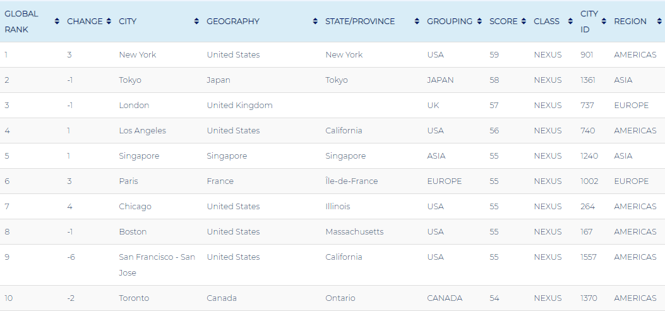Click global rank 1 link
This screenshot has height=311, width=665.
point(6,55)
